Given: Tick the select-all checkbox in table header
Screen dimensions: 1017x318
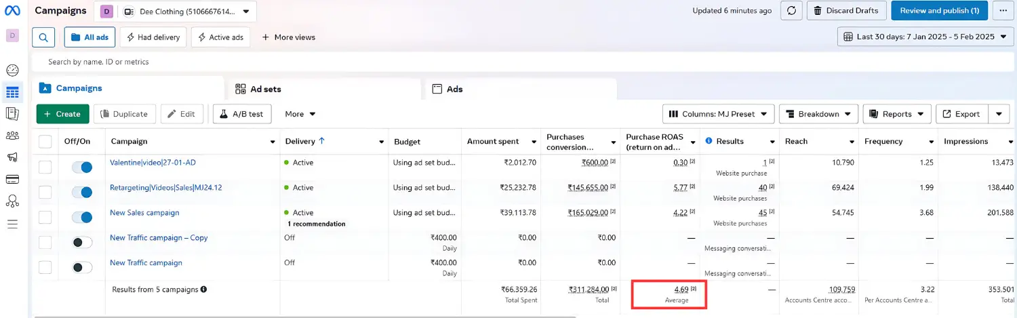Looking at the screenshot, I should coord(45,141).
